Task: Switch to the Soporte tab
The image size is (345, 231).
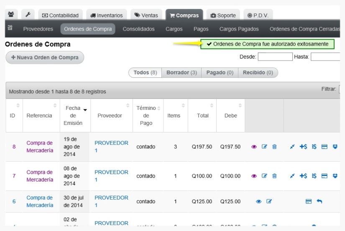Action: 223,15
